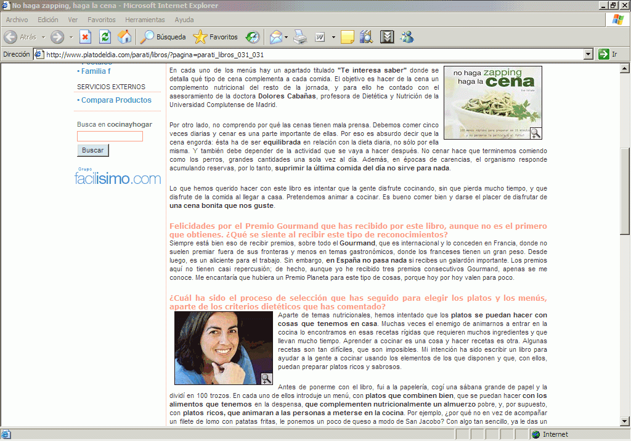The image size is (631, 441).
Task: Enlarge author photo with magnifier icon
Action: tap(266, 378)
